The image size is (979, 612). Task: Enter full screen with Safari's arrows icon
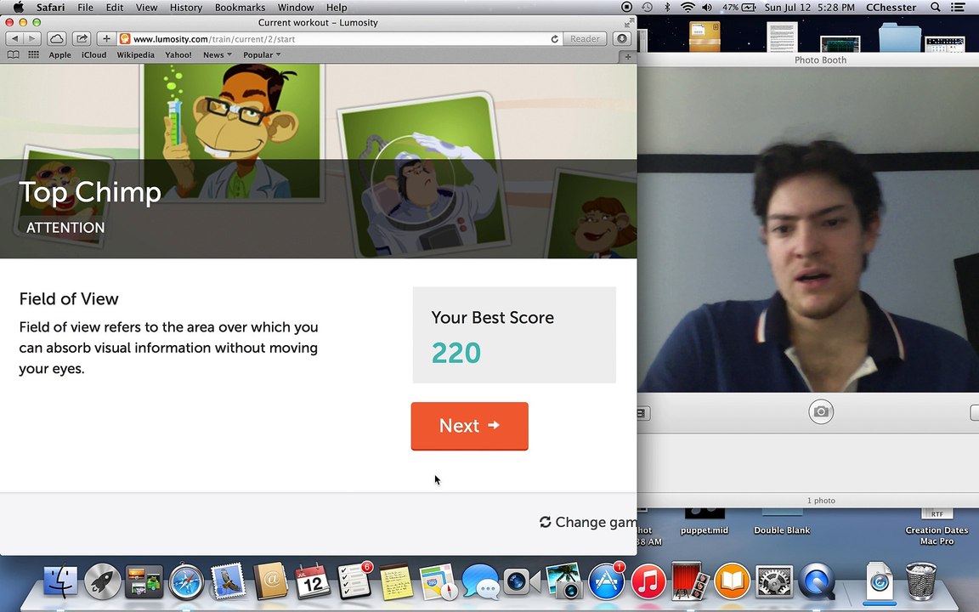coord(629,22)
